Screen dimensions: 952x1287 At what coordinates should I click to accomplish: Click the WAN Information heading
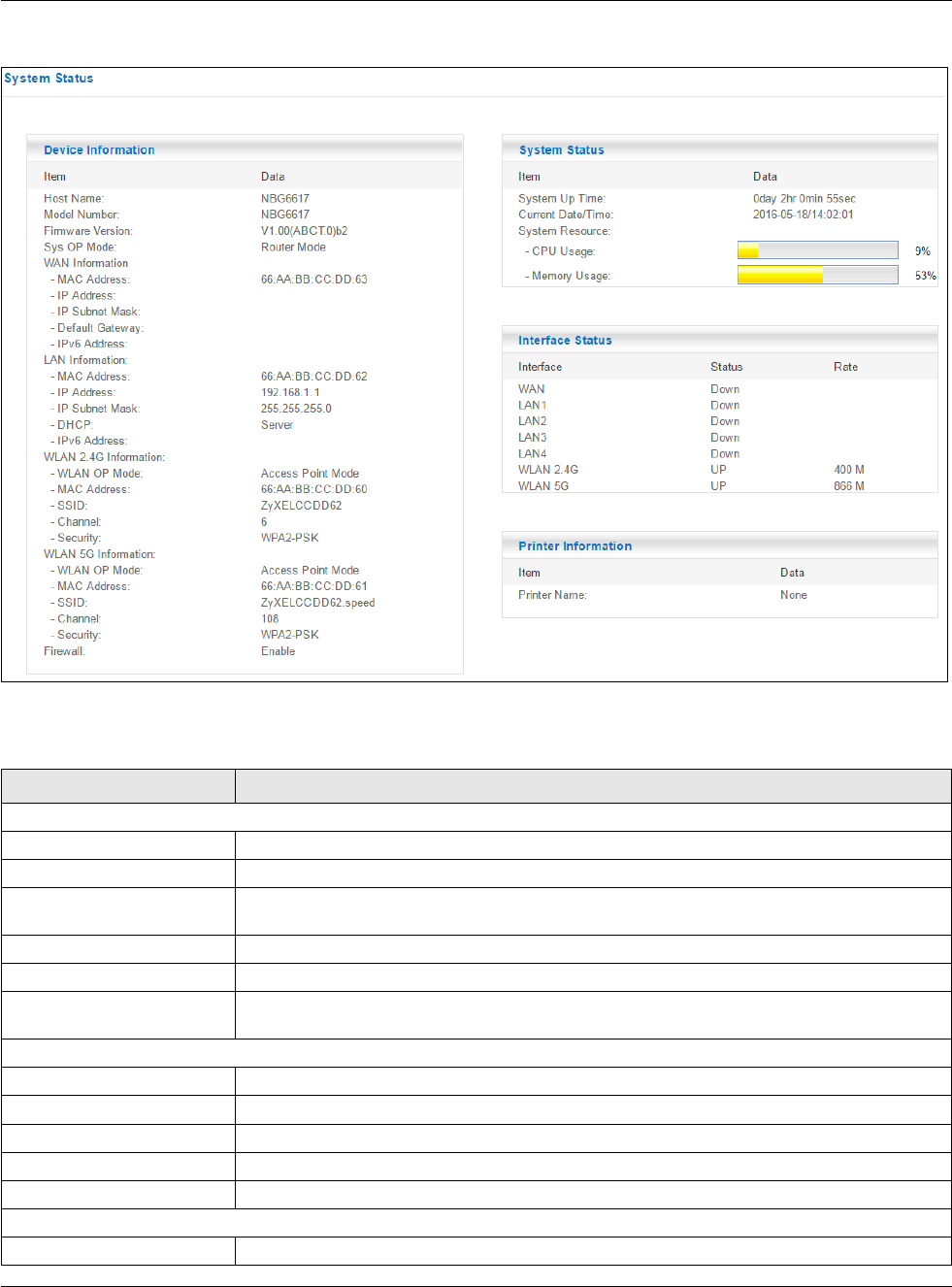(85, 263)
